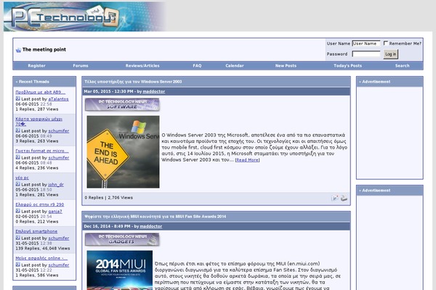Click the 2014 MIUI awards article image
The image size is (436, 290).
click(120, 270)
